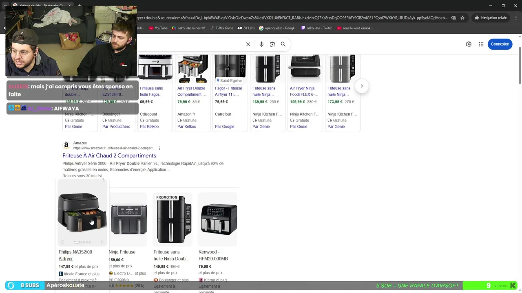This screenshot has width=522, height=293.
Task: Open the T-Rex Game bookmark
Action: coord(222,28)
